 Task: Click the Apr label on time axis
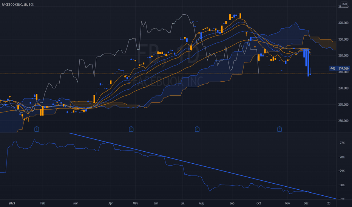(x=110, y=203)
